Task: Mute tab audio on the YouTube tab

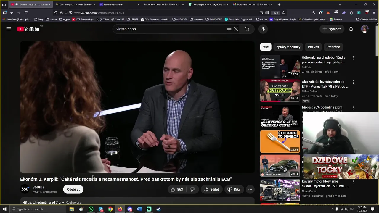Action: click(x=16, y=4)
